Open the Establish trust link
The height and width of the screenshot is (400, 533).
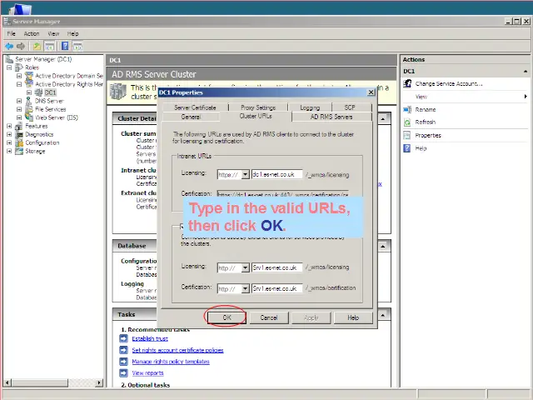click(149, 339)
